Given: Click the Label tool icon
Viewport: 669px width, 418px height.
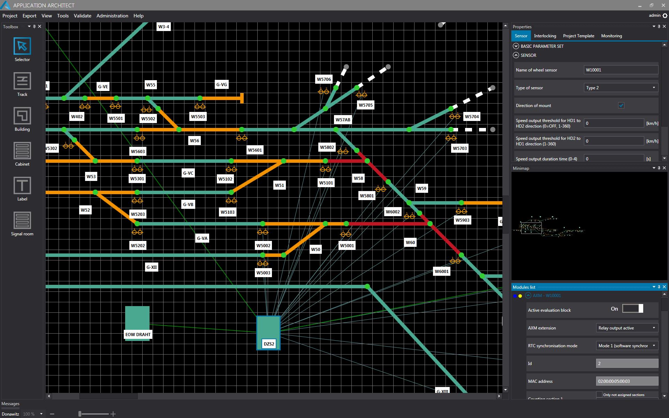Looking at the screenshot, I should coord(22,185).
